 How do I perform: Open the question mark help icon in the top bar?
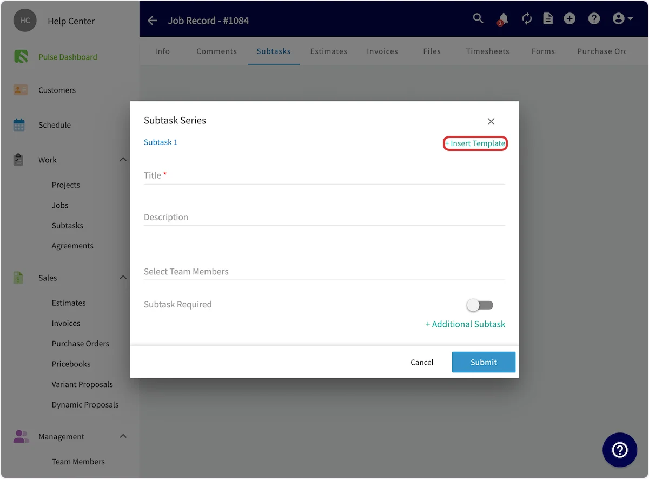click(x=594, y=19)
